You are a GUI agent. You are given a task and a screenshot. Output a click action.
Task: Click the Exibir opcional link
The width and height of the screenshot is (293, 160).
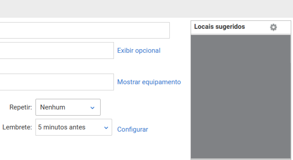(x=139, y=51)
